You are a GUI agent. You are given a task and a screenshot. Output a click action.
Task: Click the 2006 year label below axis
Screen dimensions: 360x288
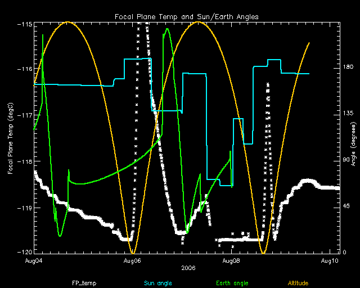[x=188, y=268]
